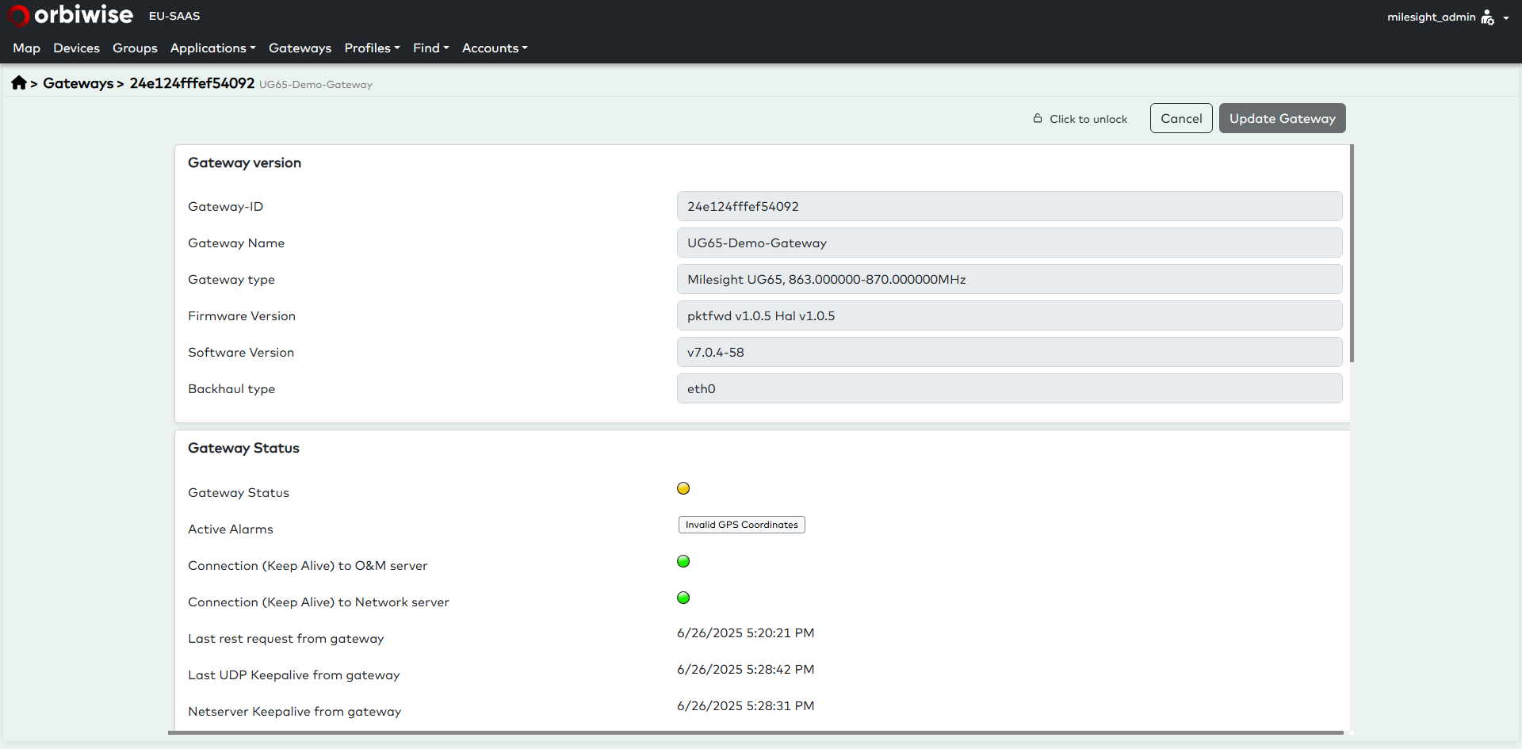Screen dimensions: 1522x749
Task: Click the Active Alarms label
Action: [230, 529]
